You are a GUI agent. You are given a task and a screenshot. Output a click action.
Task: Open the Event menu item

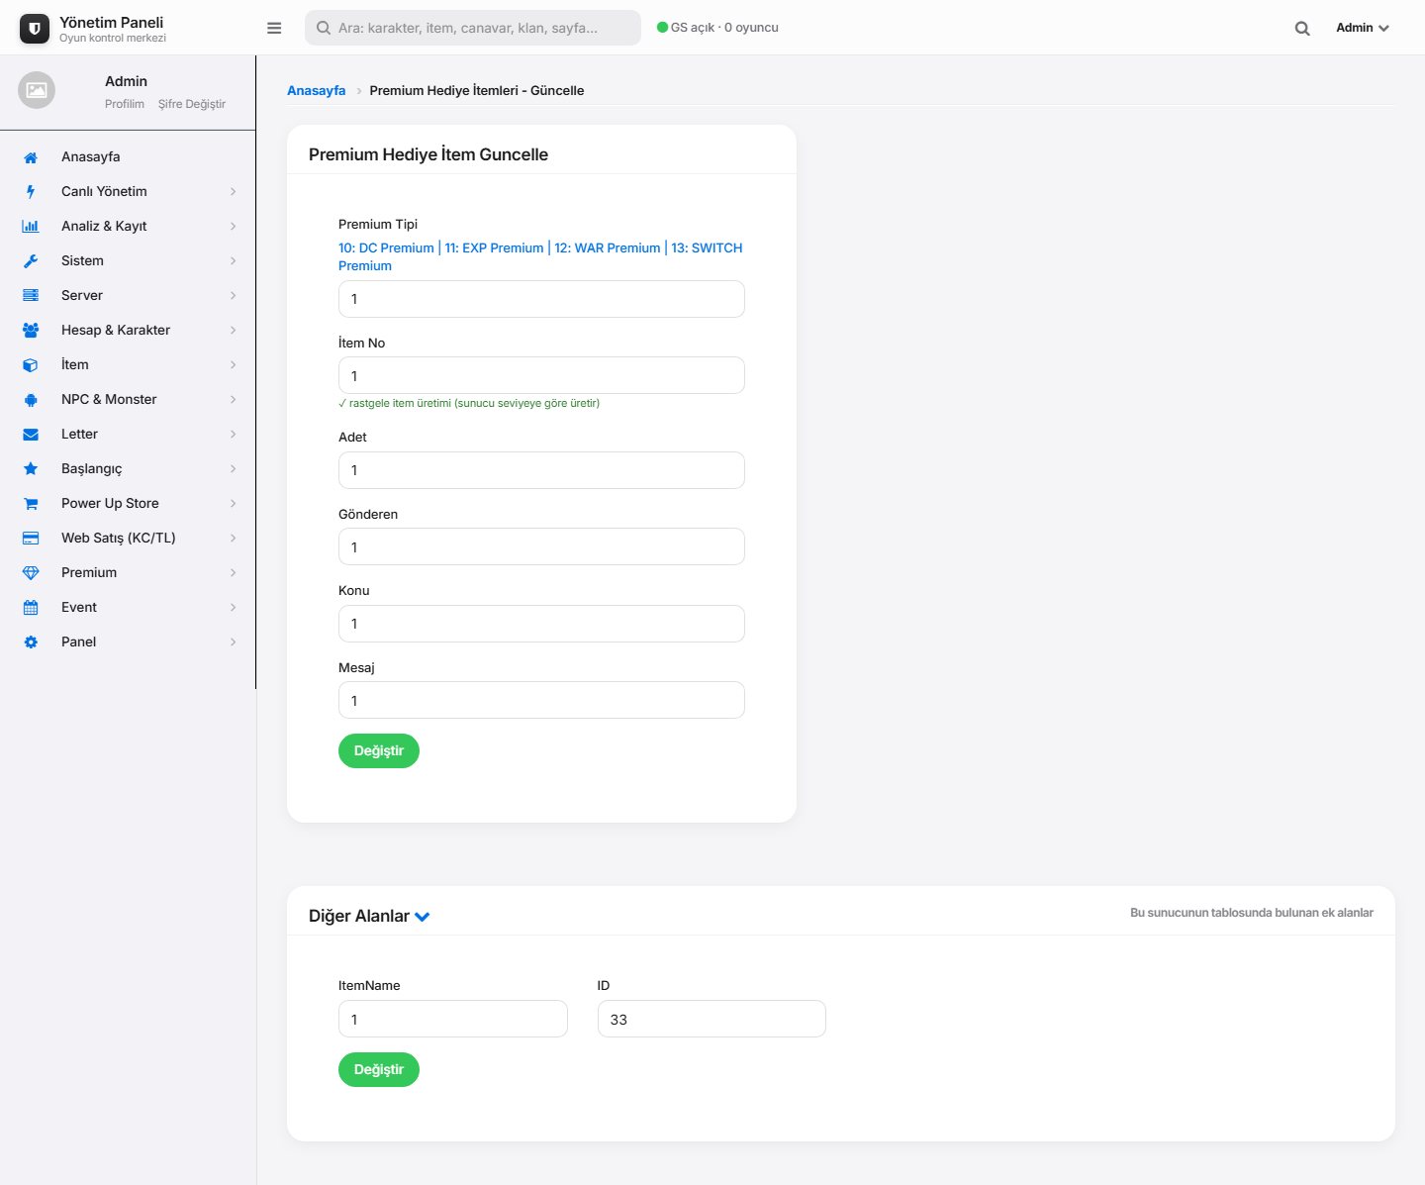[128, 608]
